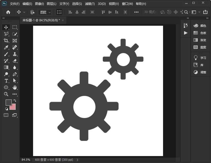Viewport: 211px width, 163px height.
Task: Open the 窗口(W) menu
Action: [x=127, y=4]
